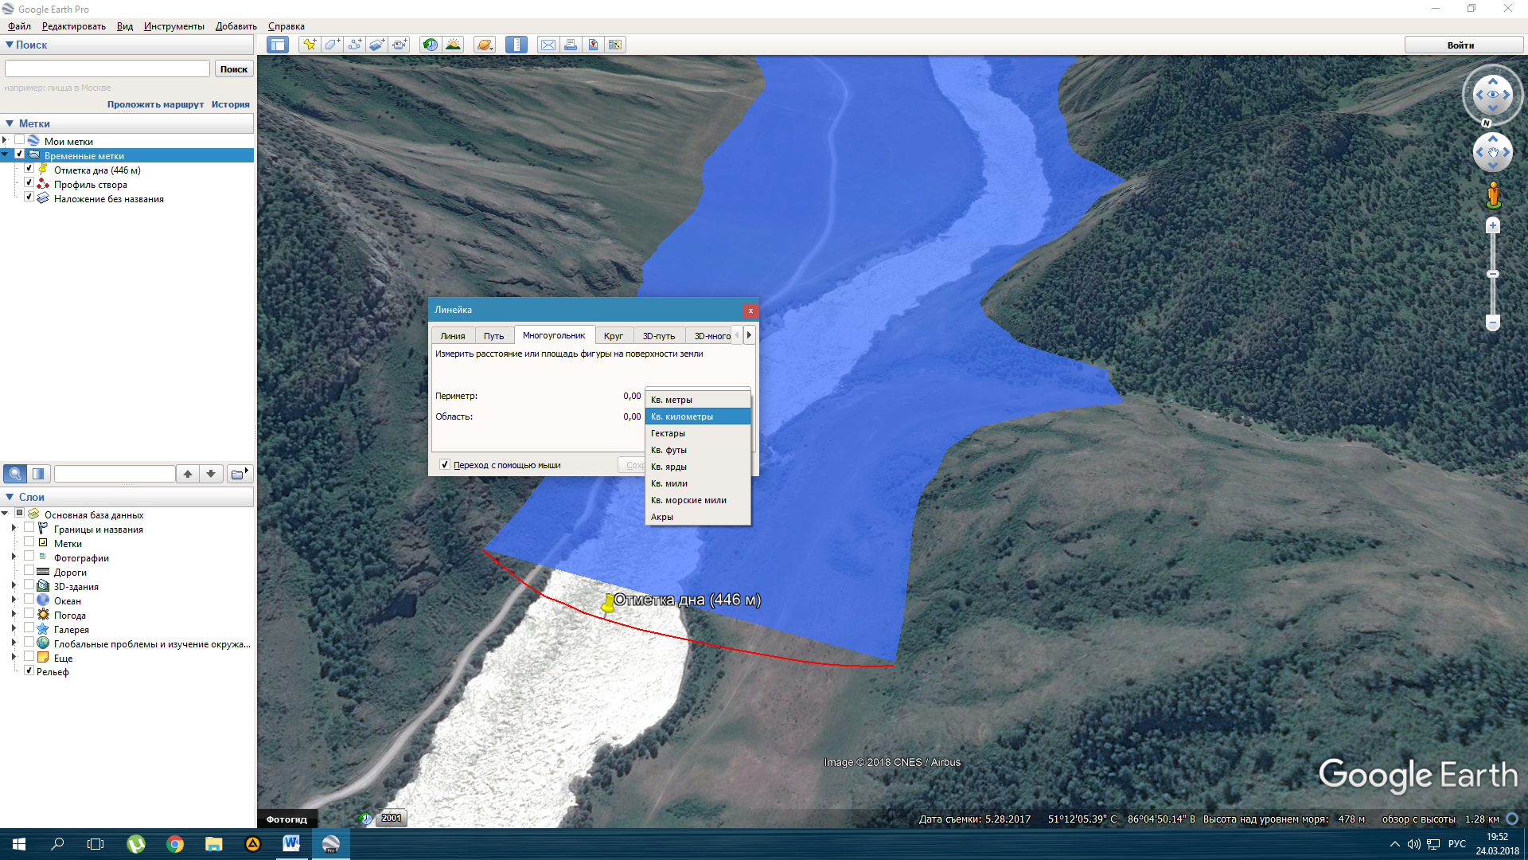This screenshot has width=1528, height=860.
Task: Uncheck 'Наложение без названия' overlay
Action: (x=29, y=197)
